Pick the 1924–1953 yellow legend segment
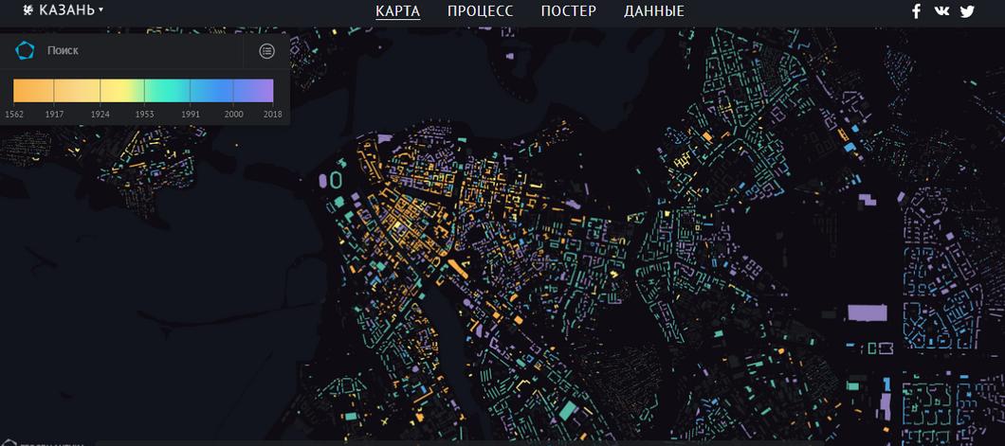The height and width of the screenshot is (446, 1005). pos(122,90)
